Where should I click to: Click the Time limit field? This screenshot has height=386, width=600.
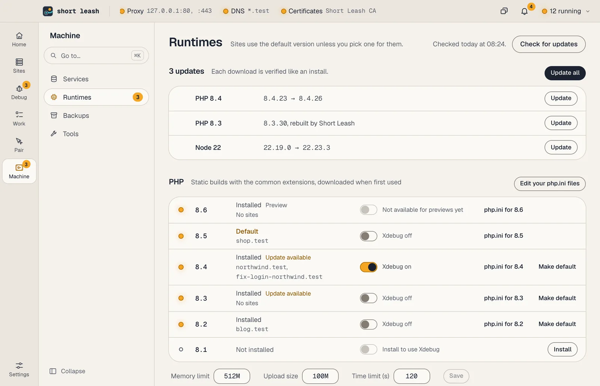[x=411, y=376]
